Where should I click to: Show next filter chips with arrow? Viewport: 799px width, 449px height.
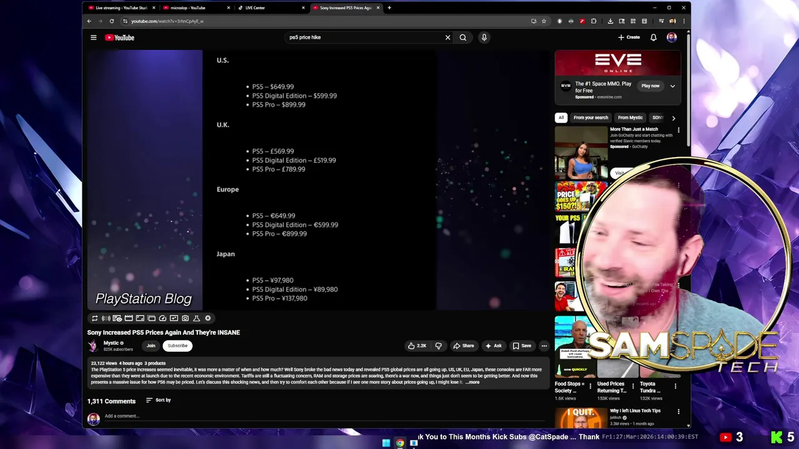tap(673, 117)
